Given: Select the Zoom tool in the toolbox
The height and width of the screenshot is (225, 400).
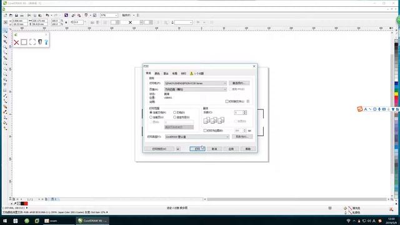Looking at the screenshot, I should [5, 47].
